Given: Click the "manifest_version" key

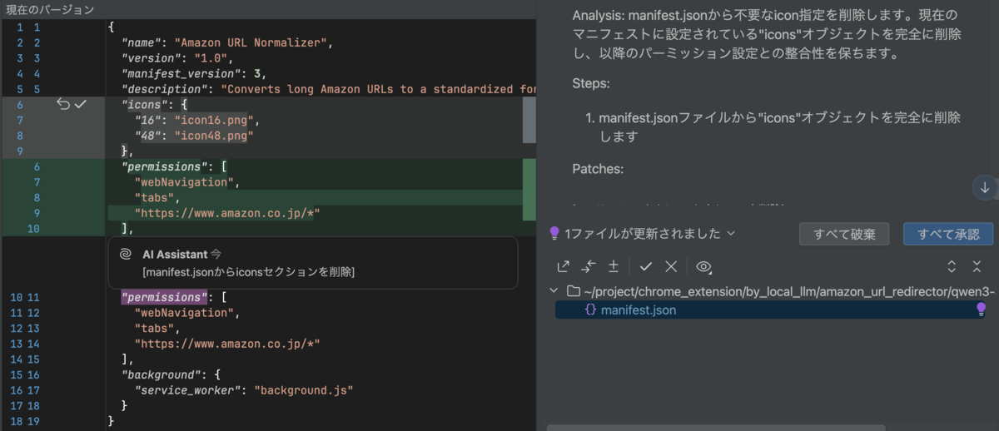Looking at the screenshot, I should coord(181,73).
